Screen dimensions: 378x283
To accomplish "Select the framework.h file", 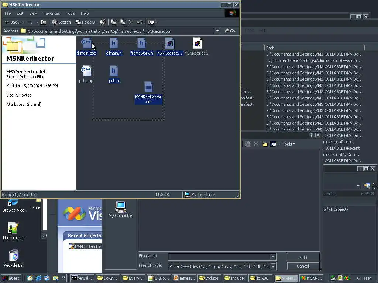I will pyautogui.click(x=141, y=47).
